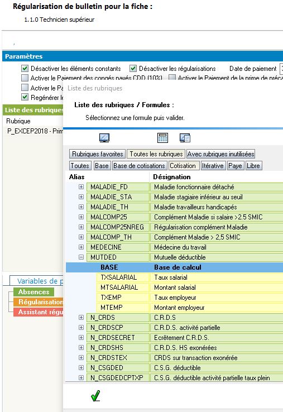Screen dimensions: 283x412
Task: Toggle Désactiver les éléments constants checkbox
Action: (25, 69)
